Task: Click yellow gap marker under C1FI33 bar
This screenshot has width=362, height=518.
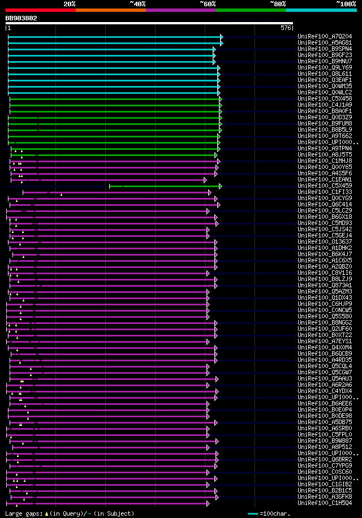Action: pyautogui.click(x=62, y=195)
